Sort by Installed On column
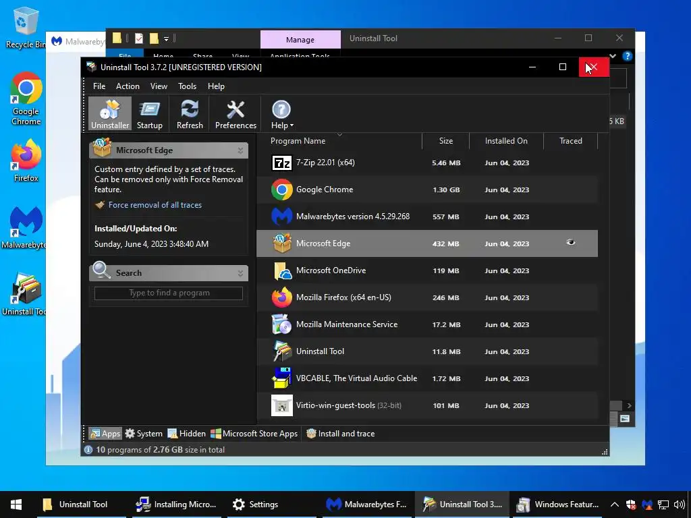Viewport: 691px width, 518px height. click(506, 141)
